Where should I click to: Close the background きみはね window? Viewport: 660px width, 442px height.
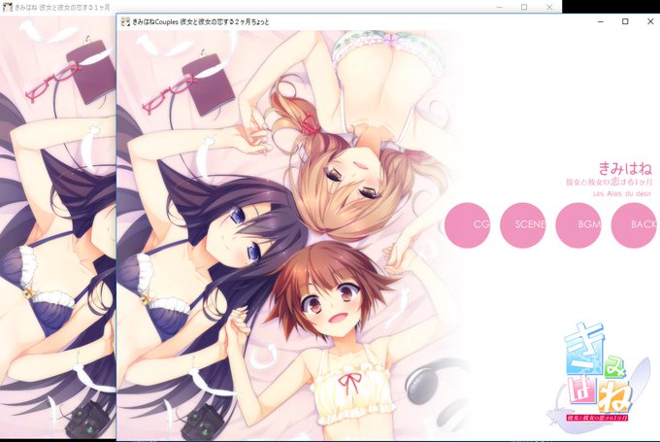tap(549, 7)
